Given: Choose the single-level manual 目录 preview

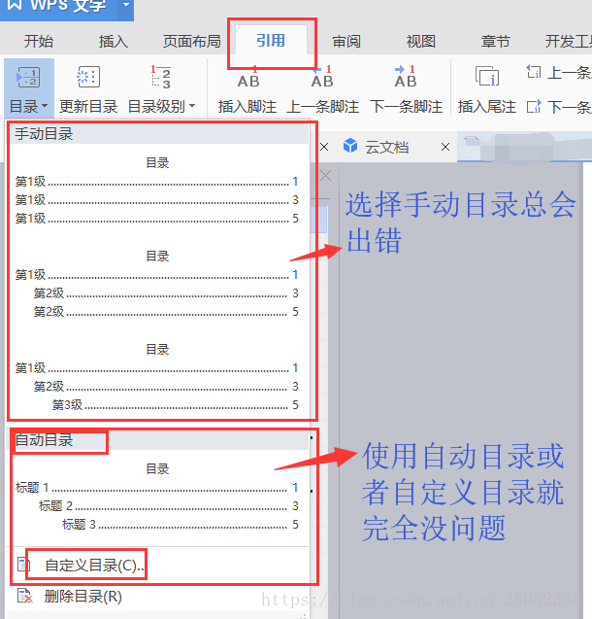Looking at the screenshot, I should click(157, 190).
